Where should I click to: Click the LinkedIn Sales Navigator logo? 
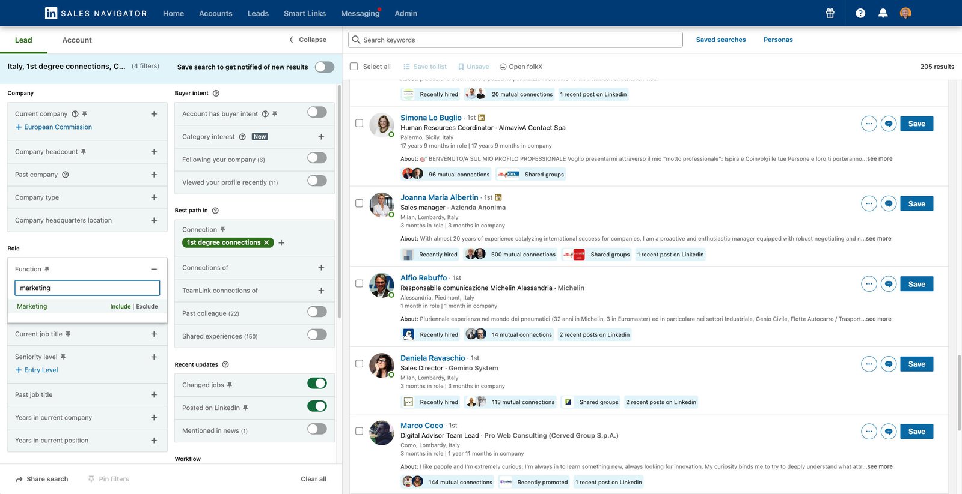tap(96, 13)
